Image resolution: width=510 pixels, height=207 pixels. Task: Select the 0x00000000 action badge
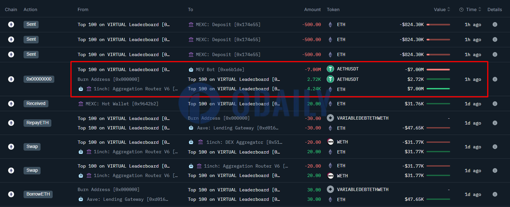pos(39,79)
